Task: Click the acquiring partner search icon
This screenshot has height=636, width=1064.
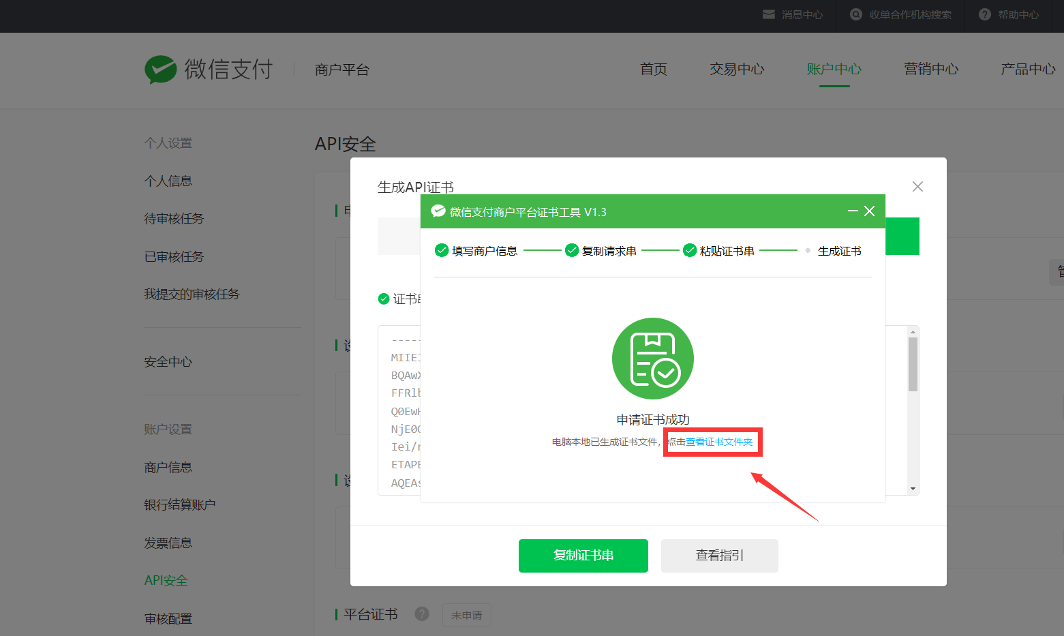Action: click(x=856, y=14)
